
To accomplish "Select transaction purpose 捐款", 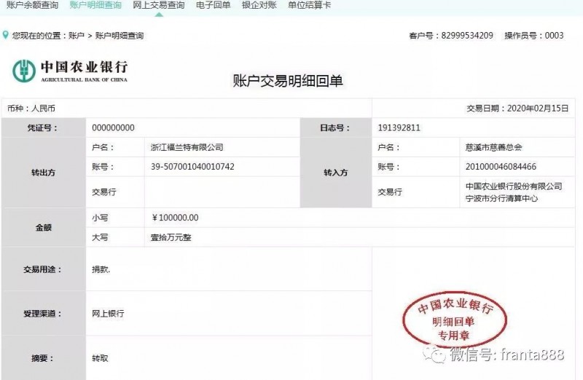I will (x=101, y=269).
